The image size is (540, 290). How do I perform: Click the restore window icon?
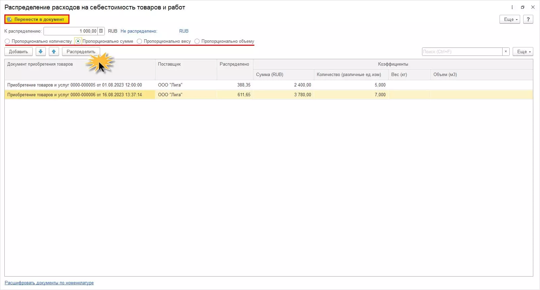pos(522,7)
